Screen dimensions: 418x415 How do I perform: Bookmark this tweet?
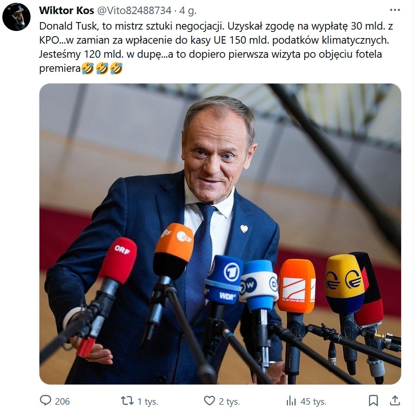pos(373,401)
